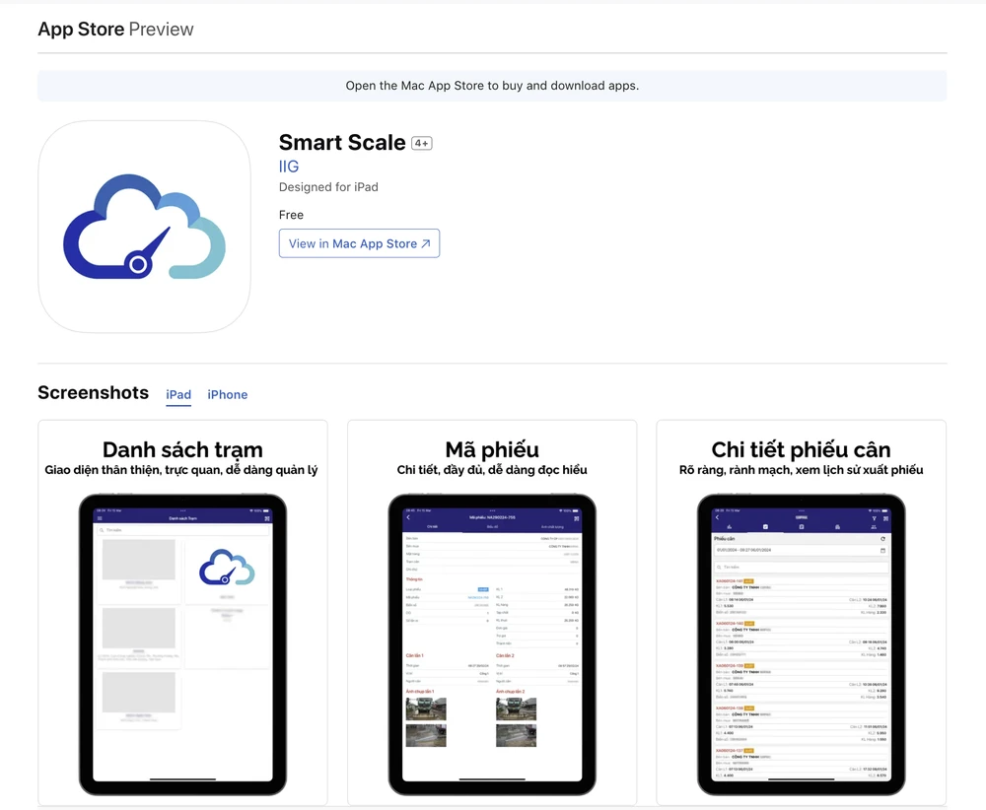Screen dimensions: 986x810
Task: Click the App Store heading
Action: 81,29
